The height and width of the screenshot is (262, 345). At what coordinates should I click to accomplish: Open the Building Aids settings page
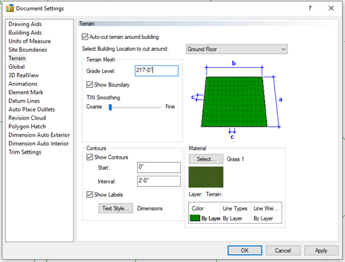(25, 33)
